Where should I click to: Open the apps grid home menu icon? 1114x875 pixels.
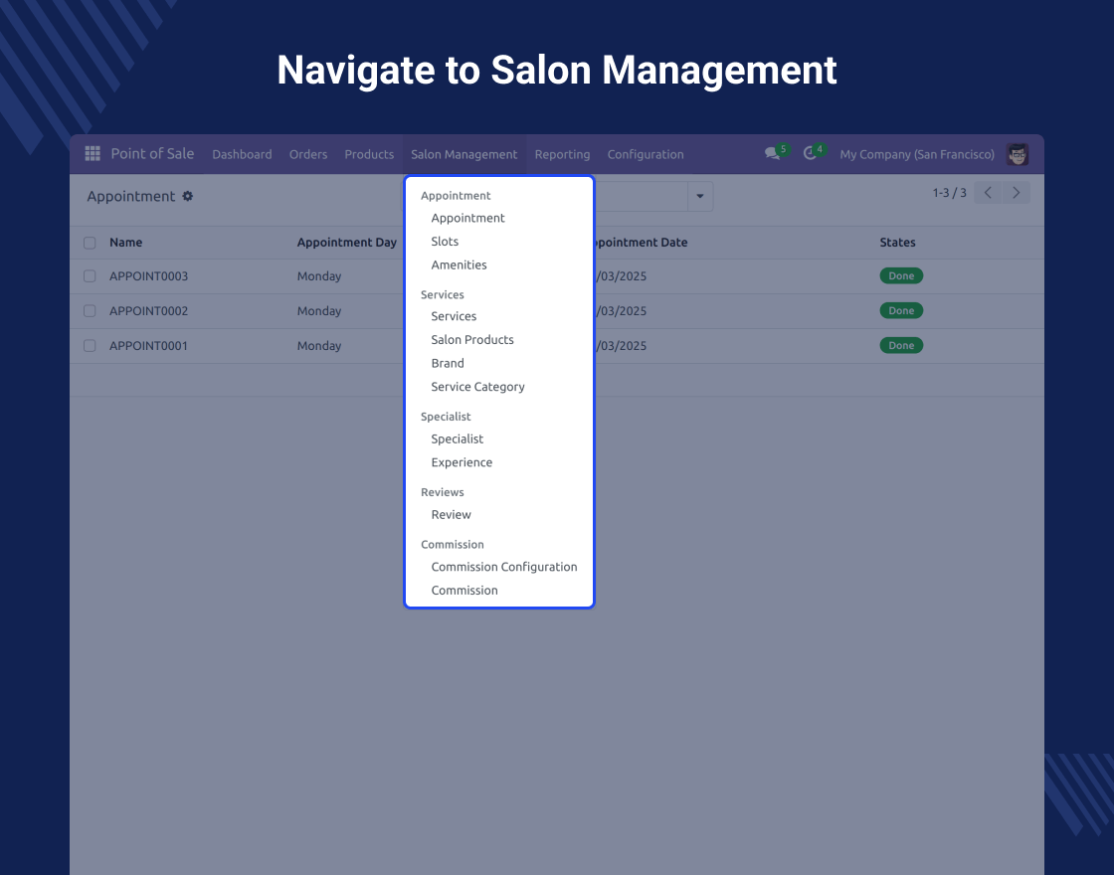[x=93, y=153]
